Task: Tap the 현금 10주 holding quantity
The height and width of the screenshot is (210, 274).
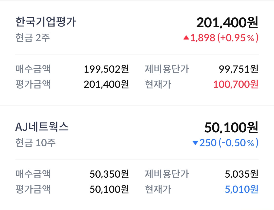Action: click(x=35, y=143)
